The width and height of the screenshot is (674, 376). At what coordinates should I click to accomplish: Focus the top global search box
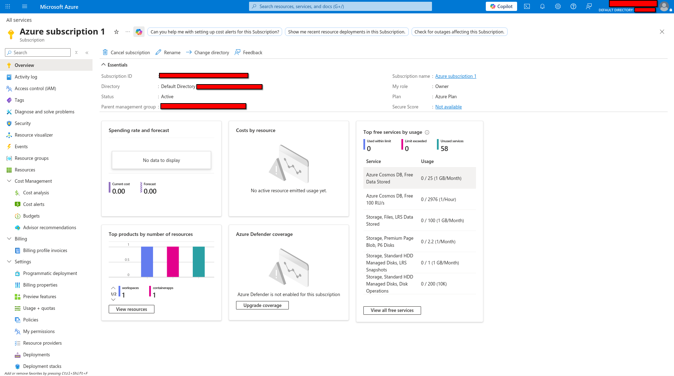(341, 6)
